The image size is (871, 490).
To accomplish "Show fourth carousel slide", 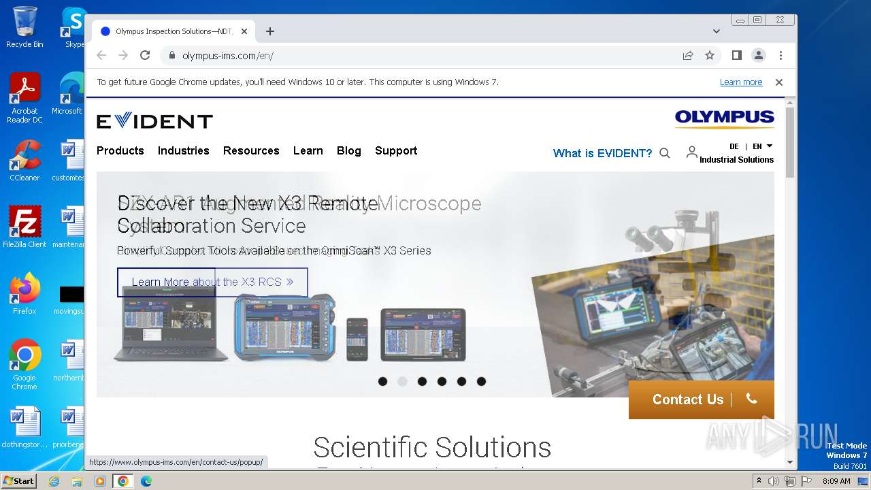I will 442,382.
